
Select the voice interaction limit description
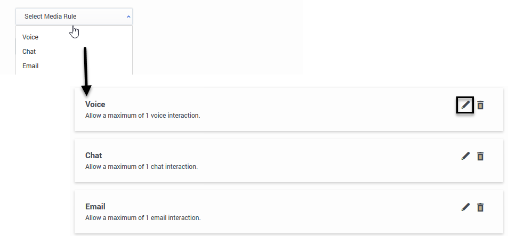pos(143,115)
